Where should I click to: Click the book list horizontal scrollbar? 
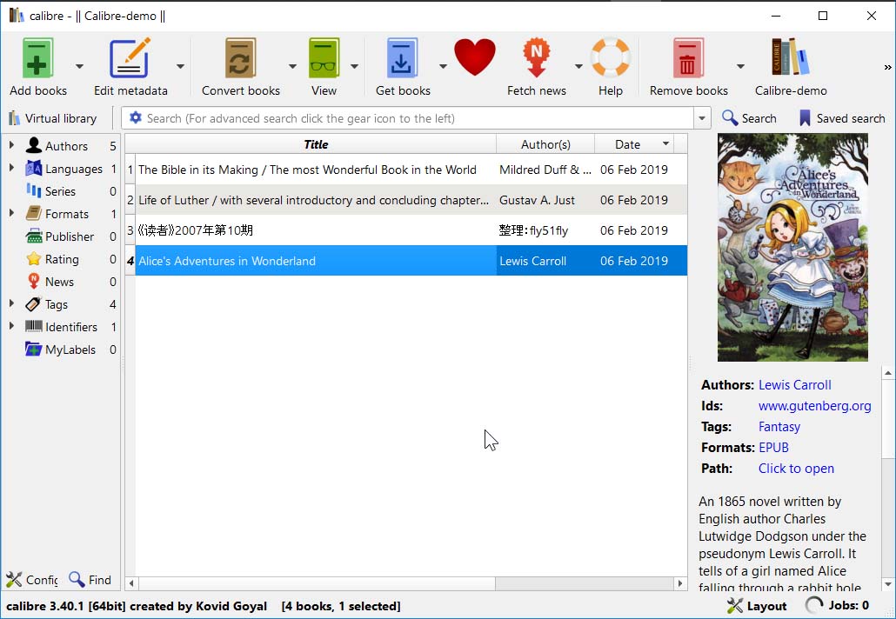[x=317, y=583]
